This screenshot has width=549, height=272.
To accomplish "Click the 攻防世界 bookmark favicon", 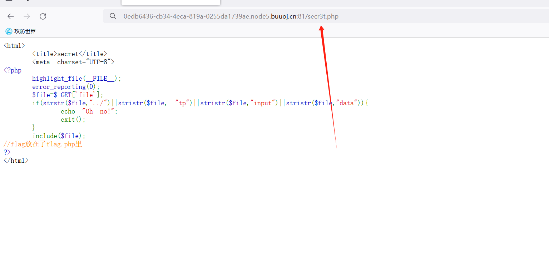I will pyautogui.click(x=9, y=31).
